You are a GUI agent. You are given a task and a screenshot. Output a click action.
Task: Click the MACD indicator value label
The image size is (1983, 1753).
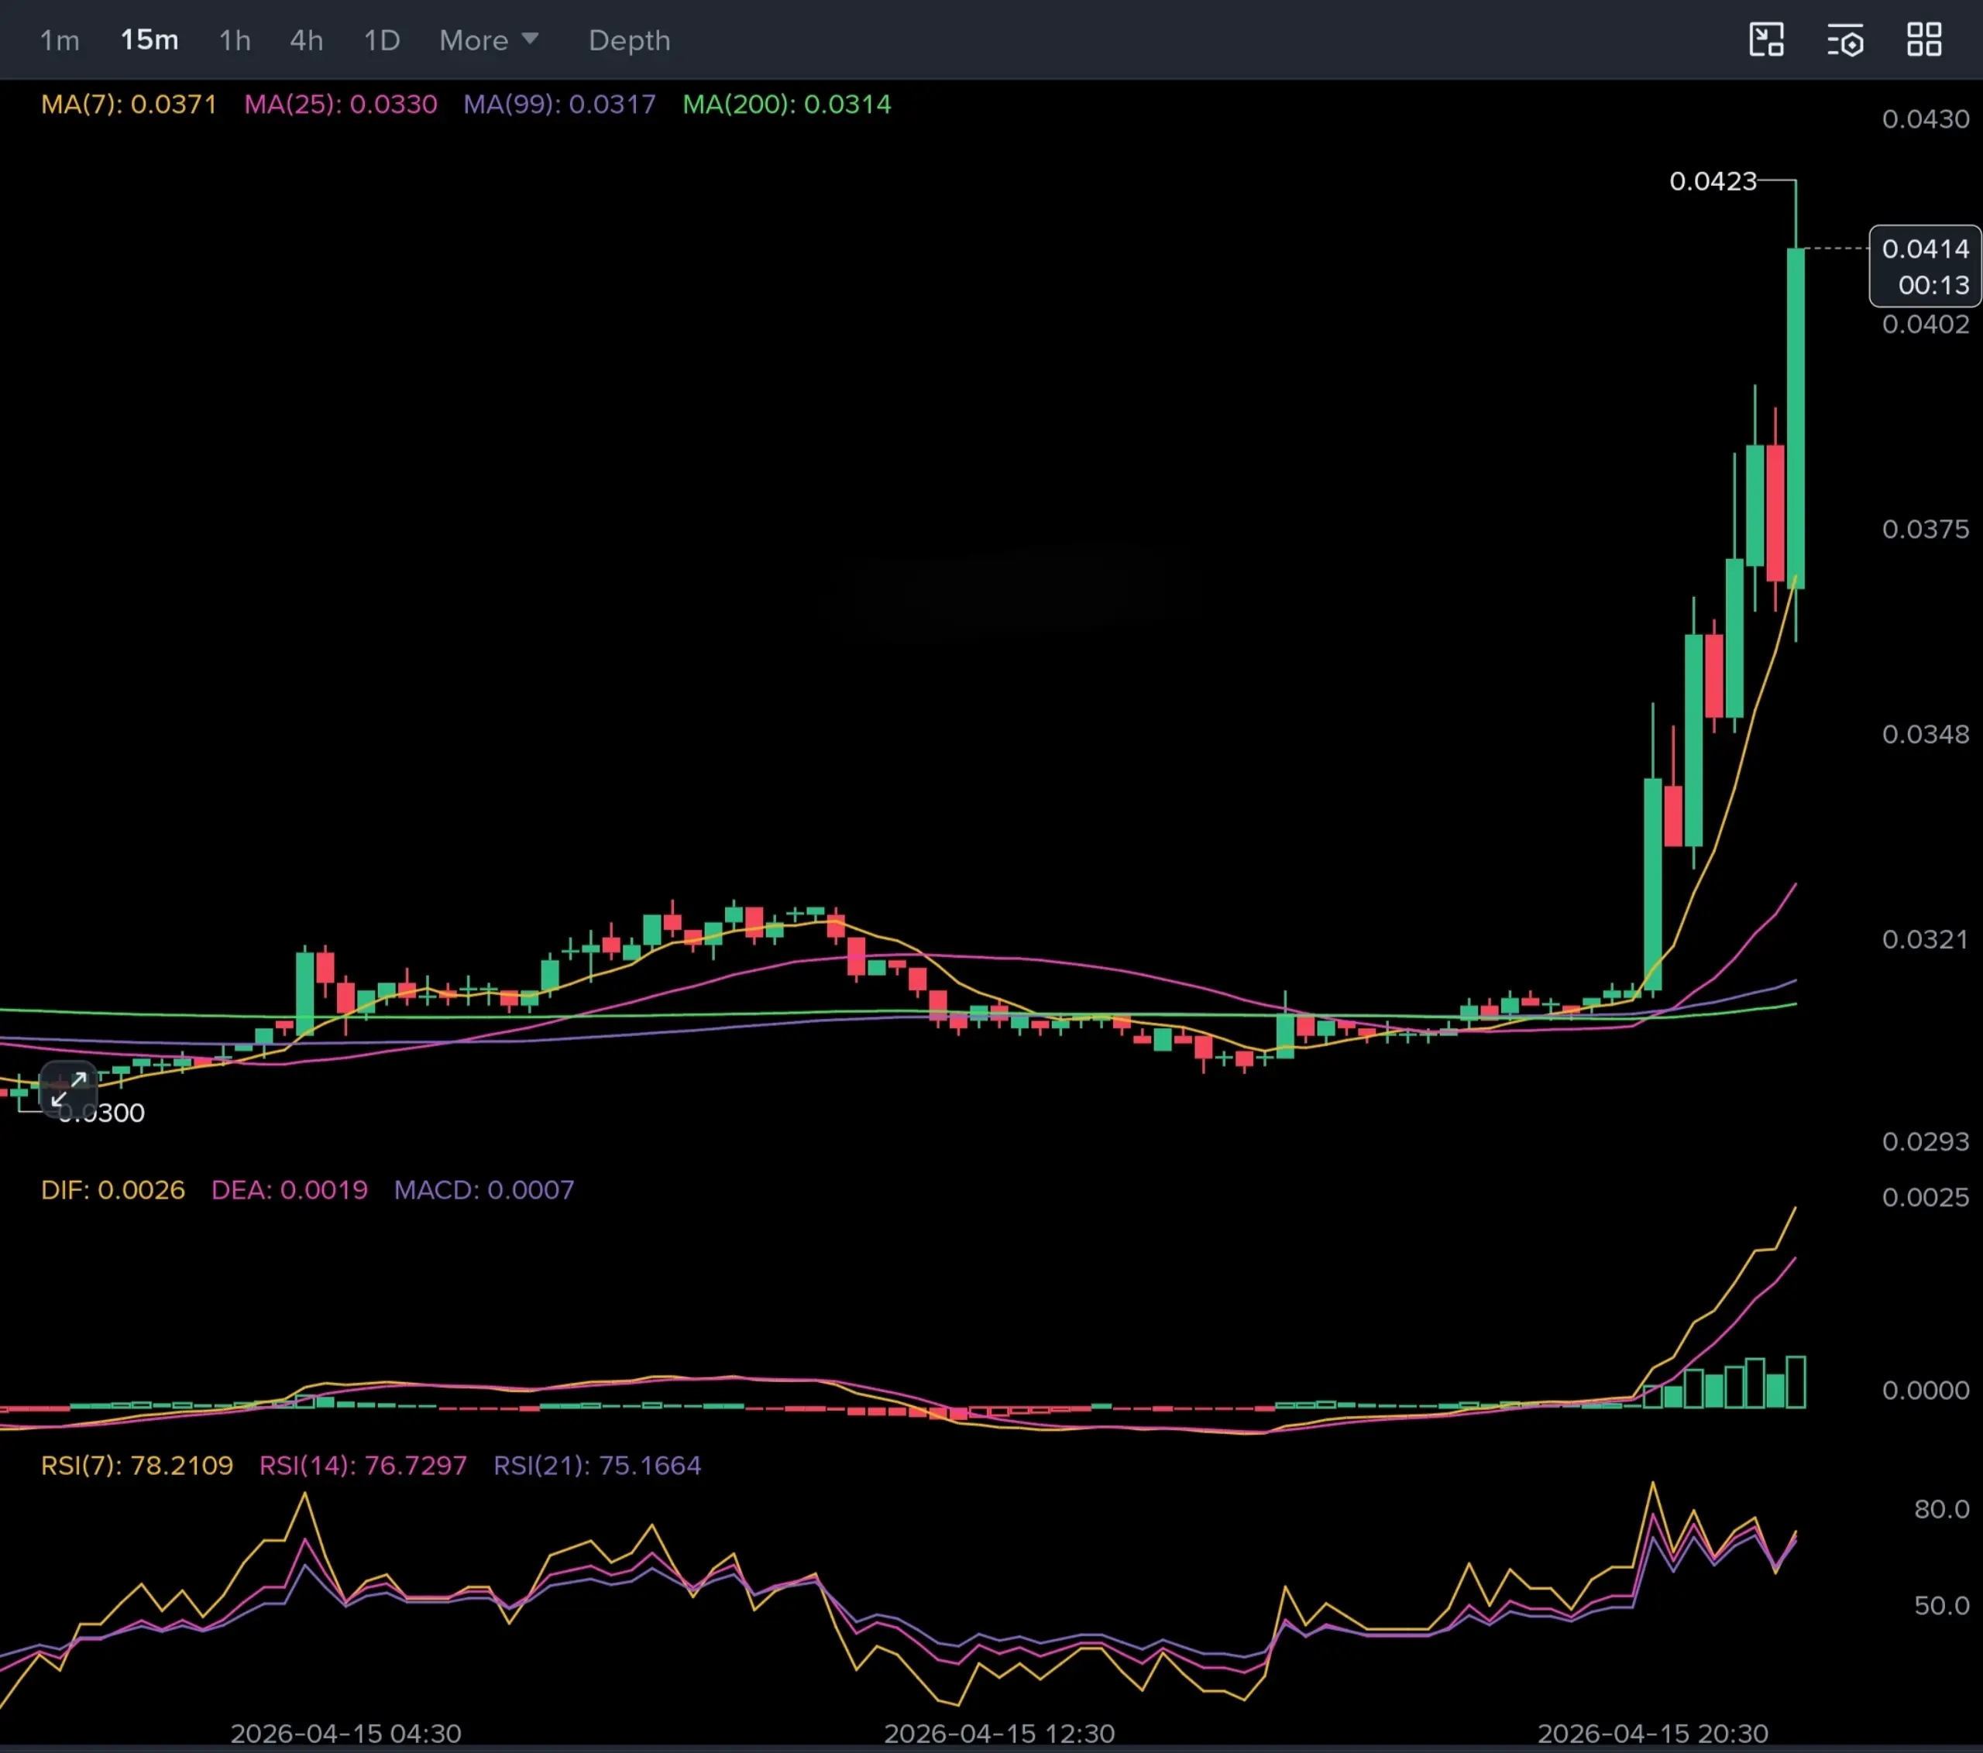pos(483,1189)
